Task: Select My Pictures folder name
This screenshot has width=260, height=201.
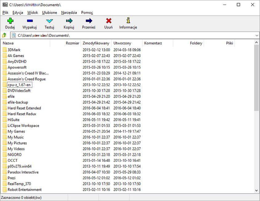Action: click(x=17, y=143)
